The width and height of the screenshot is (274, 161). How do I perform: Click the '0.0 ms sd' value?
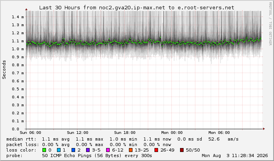coord(189,139)
